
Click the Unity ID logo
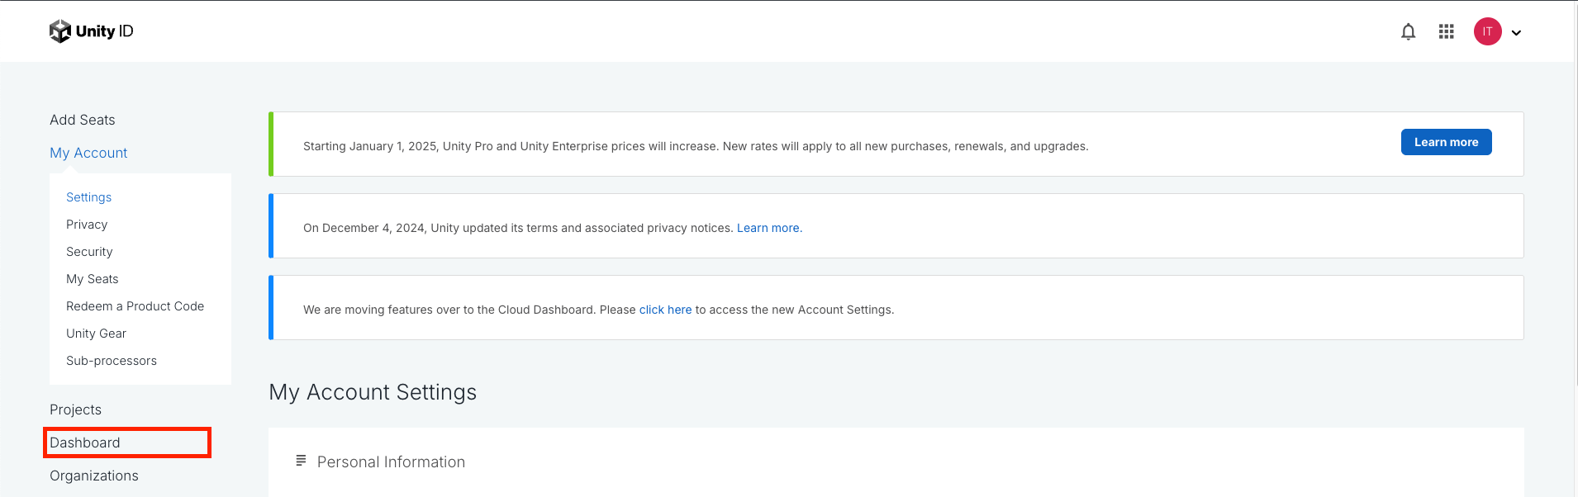tap(92, 31)
